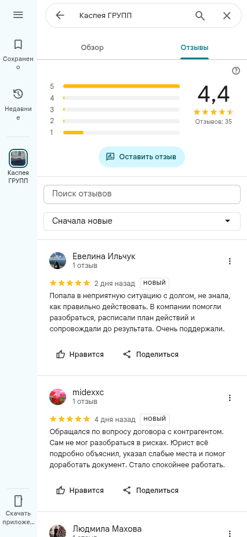Open the help question mark icon
The image size is (247, 537).
[x=236, y=71]
